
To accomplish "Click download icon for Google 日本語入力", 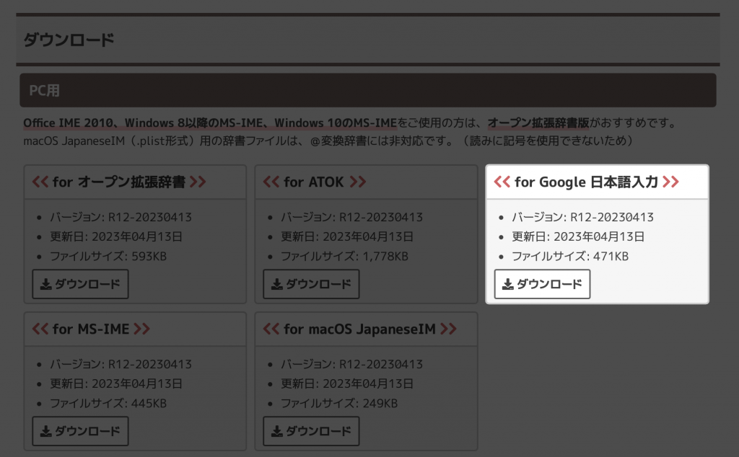I will coord(508,284).
